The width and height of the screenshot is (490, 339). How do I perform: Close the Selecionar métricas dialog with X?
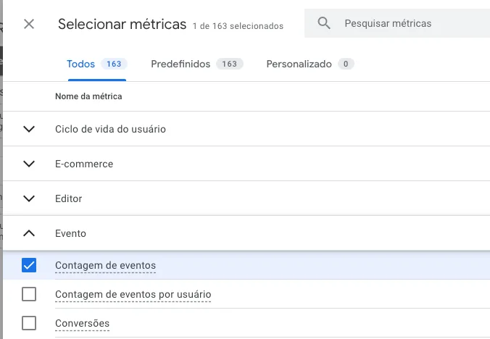[29, 24]
